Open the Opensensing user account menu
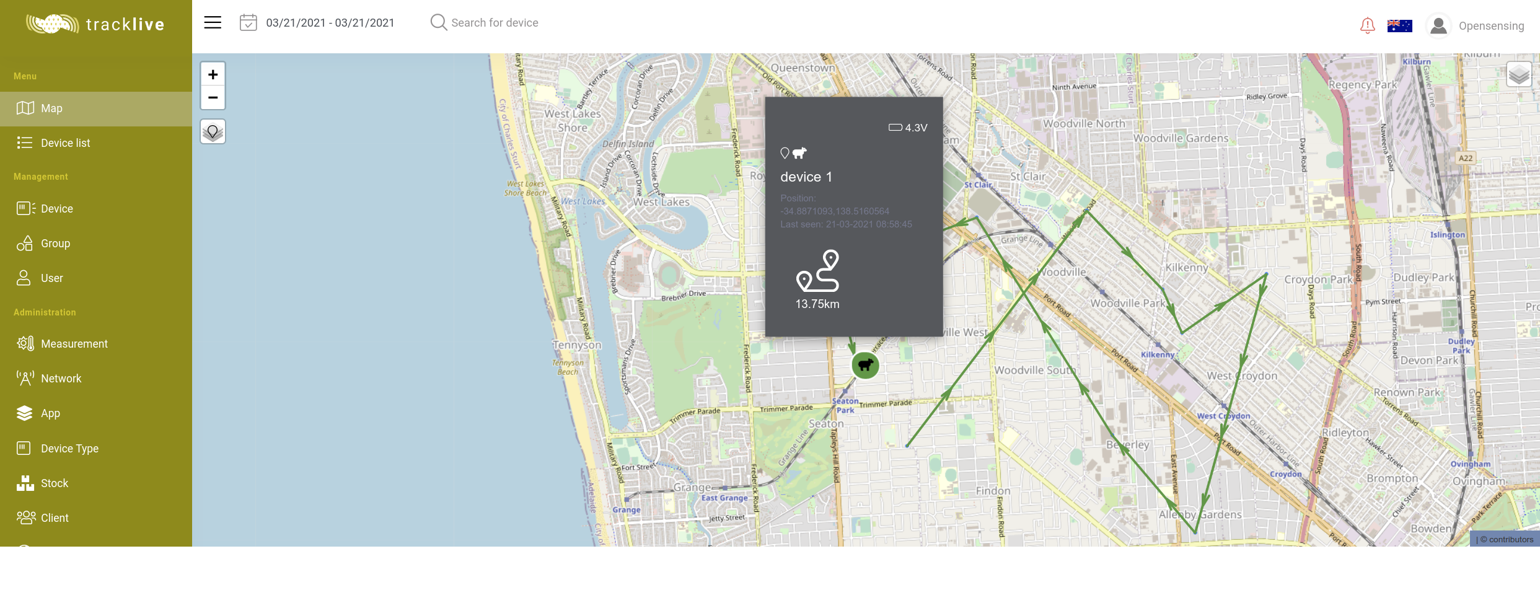The image size is (1540, 590). (1476, 26)
